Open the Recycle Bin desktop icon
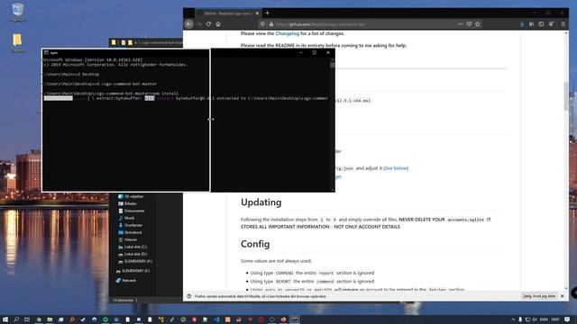Screen dimensions: 577x324 pos(18,13)
